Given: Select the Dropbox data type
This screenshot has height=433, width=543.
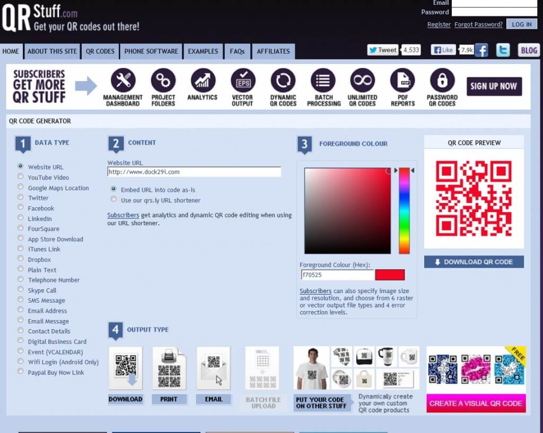Looking at the screenshot, I should (21, 259).
